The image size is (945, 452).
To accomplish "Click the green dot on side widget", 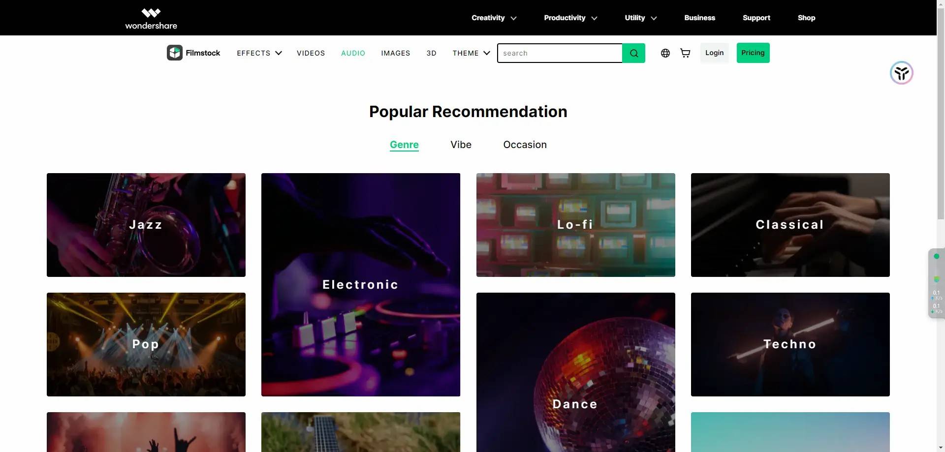I will click(x=936, y=256).
